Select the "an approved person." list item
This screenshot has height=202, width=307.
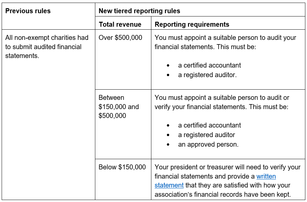208,144
